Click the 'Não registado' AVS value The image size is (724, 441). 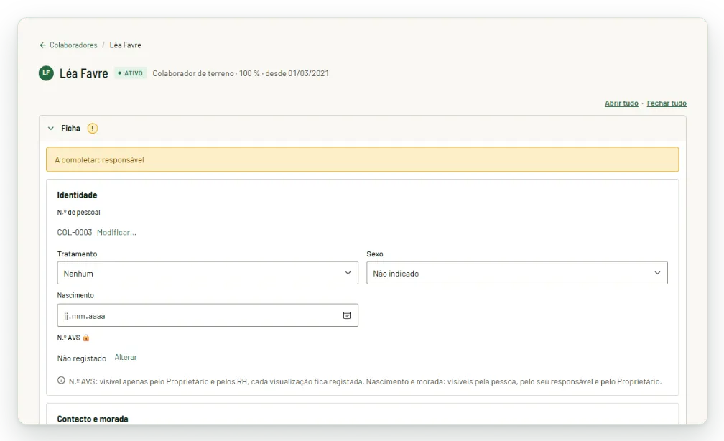(82, 358)
